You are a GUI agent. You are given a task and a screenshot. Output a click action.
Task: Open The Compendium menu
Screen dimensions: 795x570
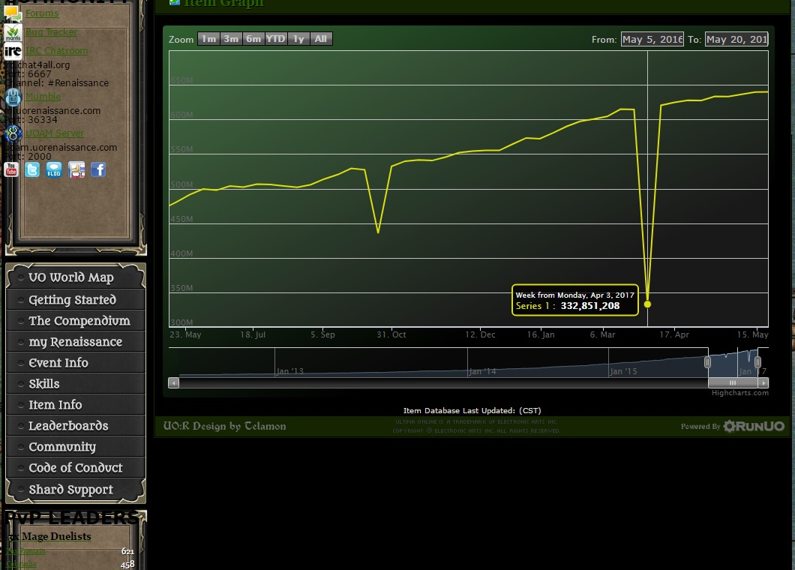[76, 320]
